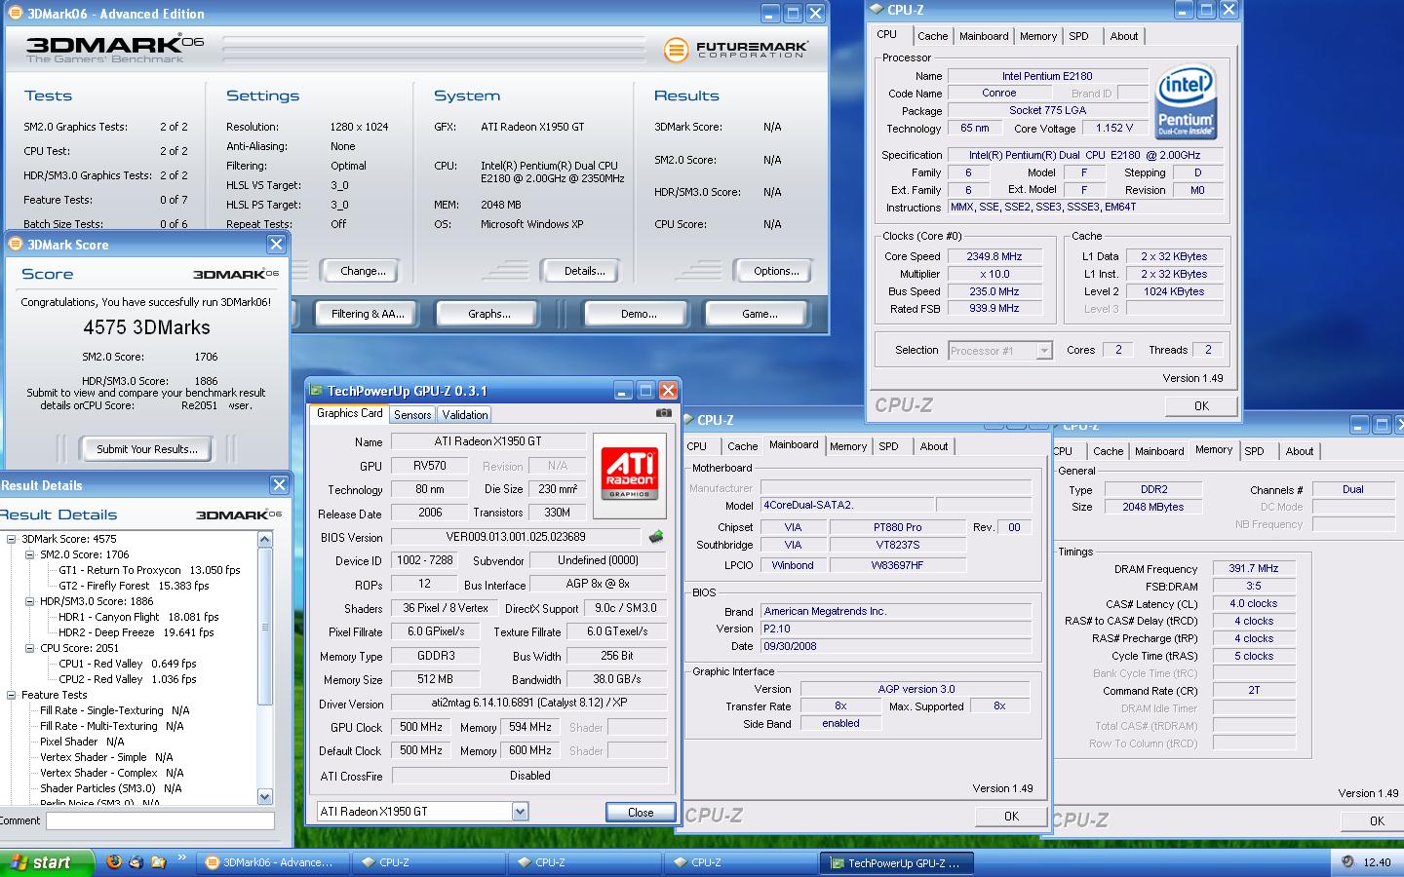Click the 3DMark06 title bar icon
Screen dimensions: 1404x877
[x=15, y=14]
